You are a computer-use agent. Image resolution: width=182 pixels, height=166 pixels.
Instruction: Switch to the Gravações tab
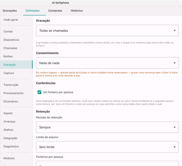[10, 11]
